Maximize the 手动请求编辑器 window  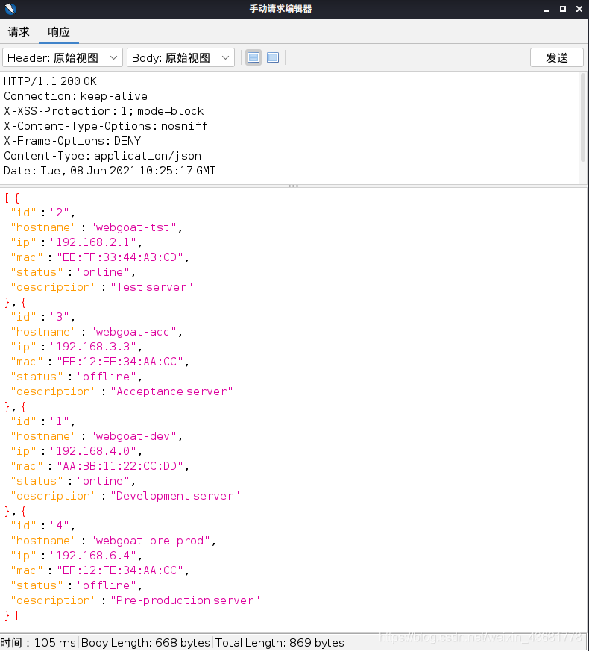tap(563, 9)
